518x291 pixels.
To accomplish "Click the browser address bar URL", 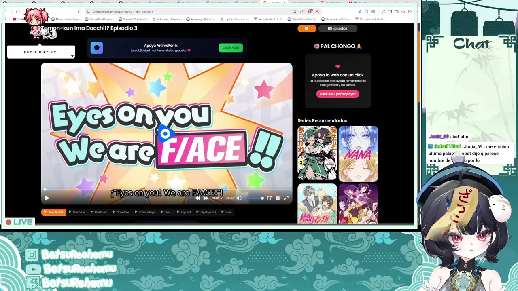I will [x=123, y=11].
